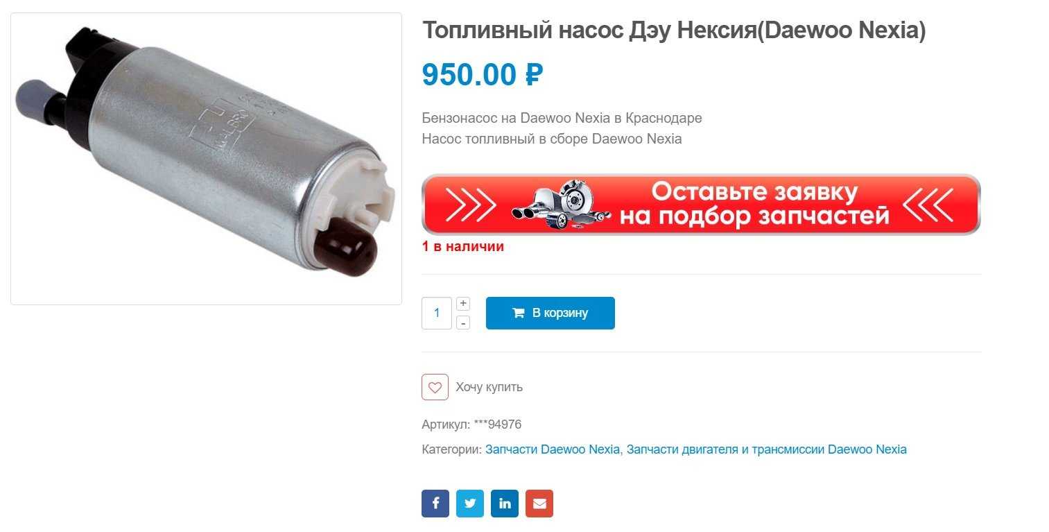This screenshot has height=532, width=1049.
Task: Click the red Оставьте заявку banner
Action: (x=701, y=204)
